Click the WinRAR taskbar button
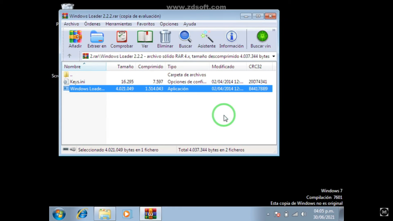393x221 pixels. click(150, 214)
